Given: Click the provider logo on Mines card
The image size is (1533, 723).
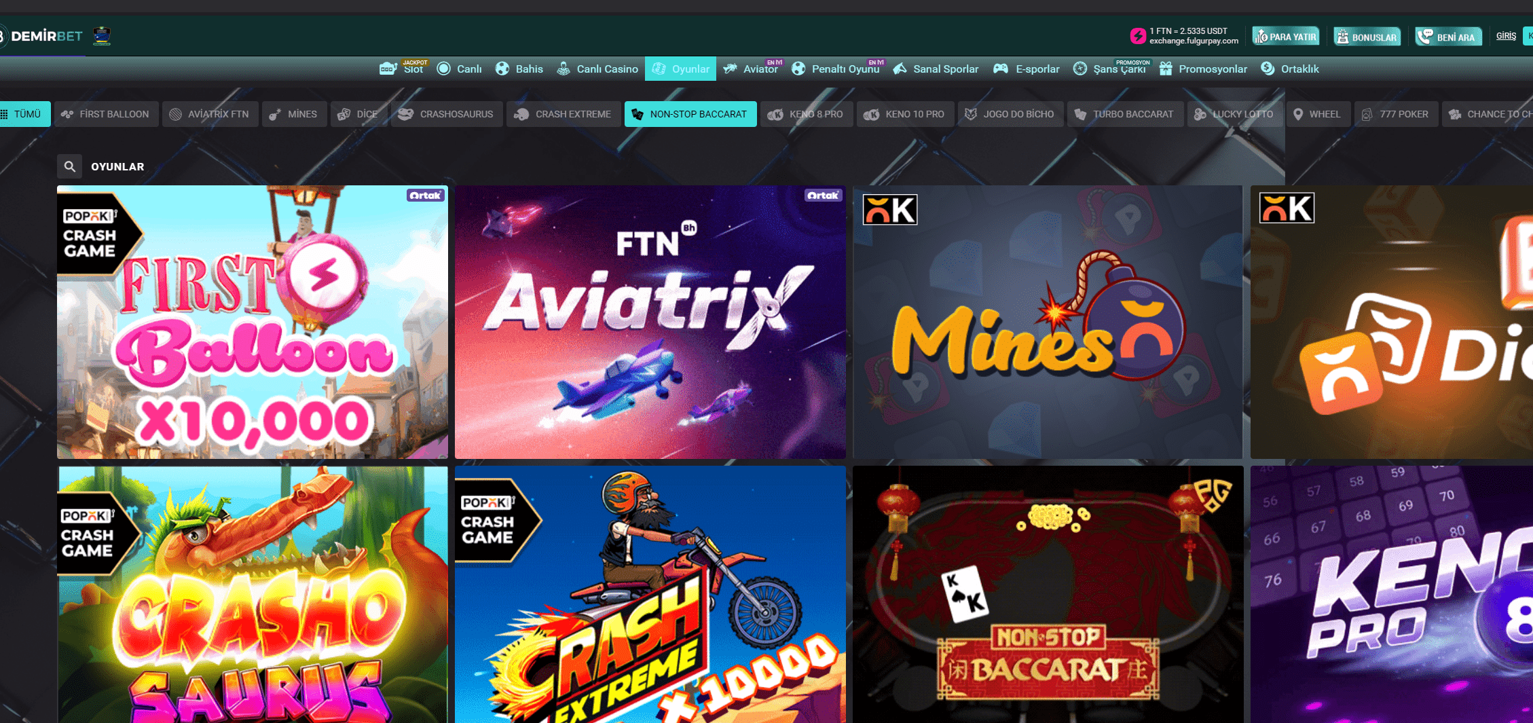Looking at the screenshot, I should tap(890, 209).
